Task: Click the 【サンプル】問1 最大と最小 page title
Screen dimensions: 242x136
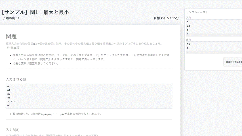Action: pyautogui.click(x=35, y=12)
